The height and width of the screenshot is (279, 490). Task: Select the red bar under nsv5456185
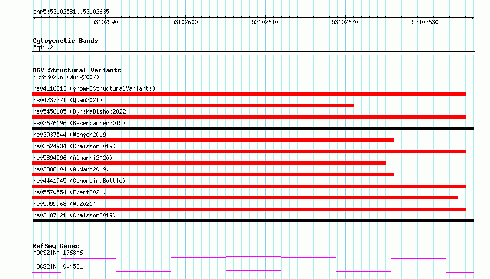tap(249, 117)
